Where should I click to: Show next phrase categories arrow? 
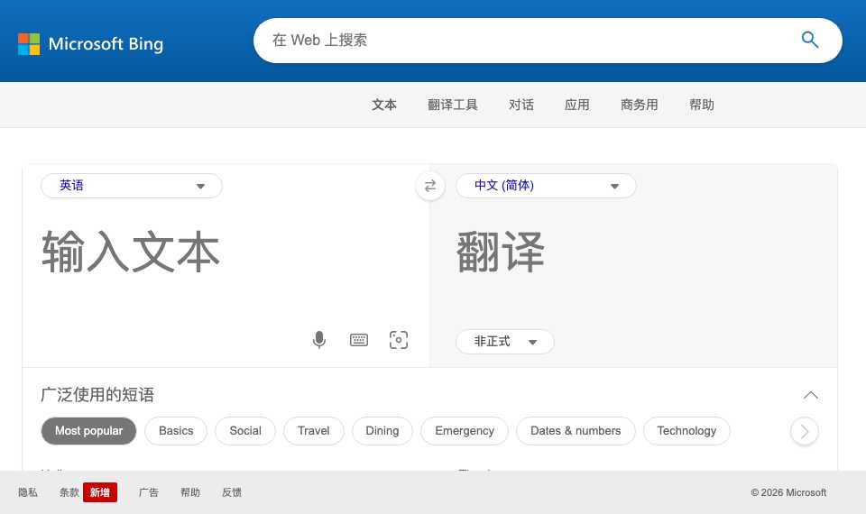pos(805,431)
